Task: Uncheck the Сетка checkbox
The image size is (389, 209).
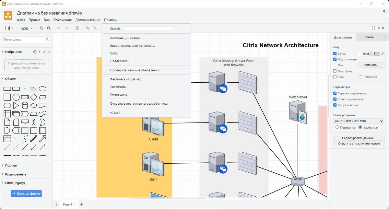Action: [x=335, y=54]
